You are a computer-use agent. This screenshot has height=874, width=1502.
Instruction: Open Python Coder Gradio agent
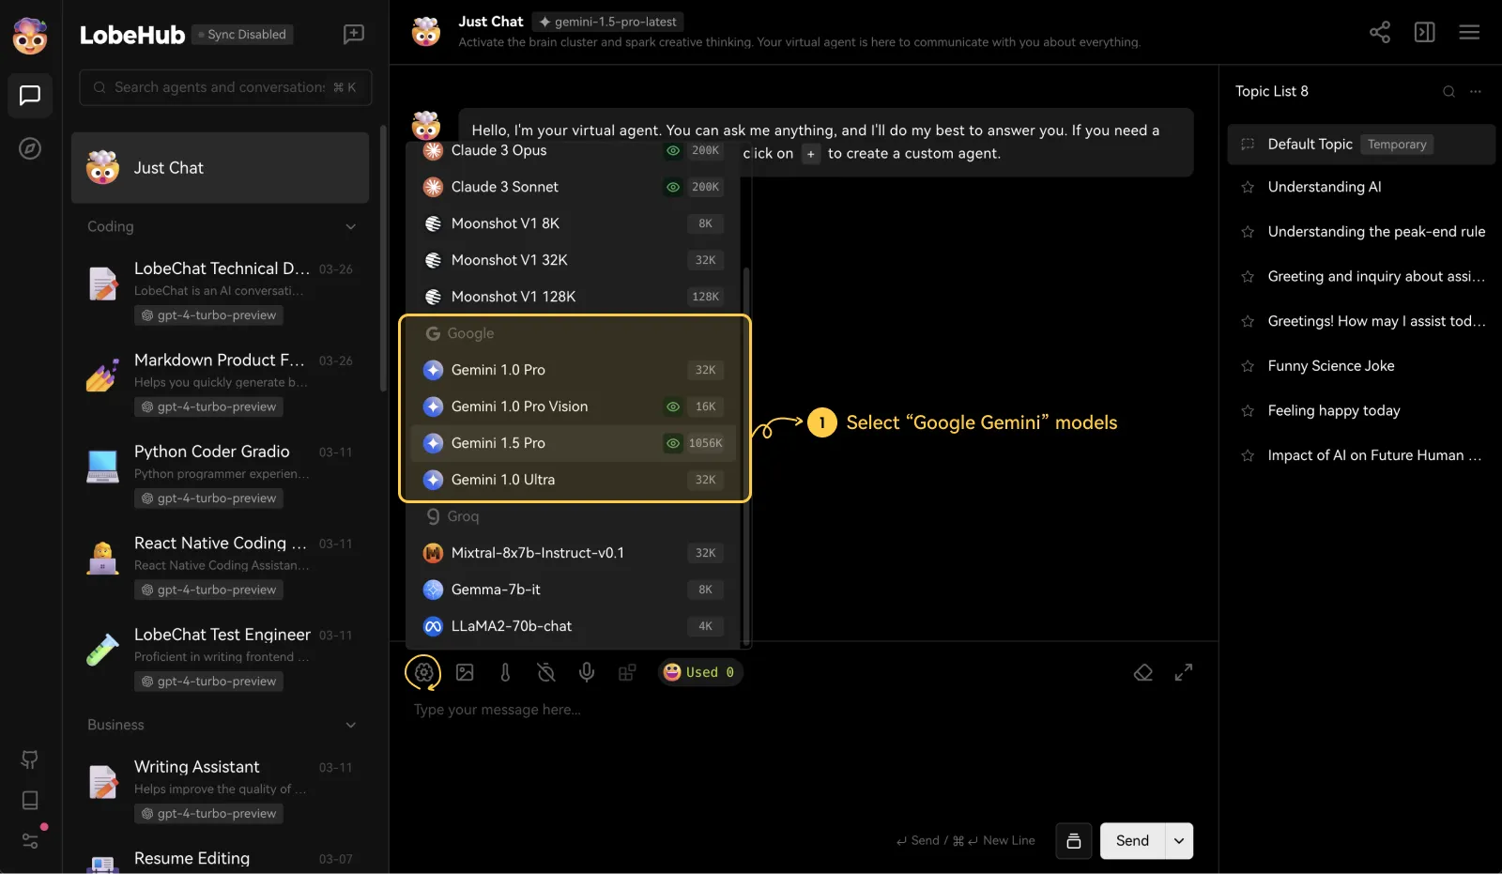pyautogui.click(x=220, y=474)
